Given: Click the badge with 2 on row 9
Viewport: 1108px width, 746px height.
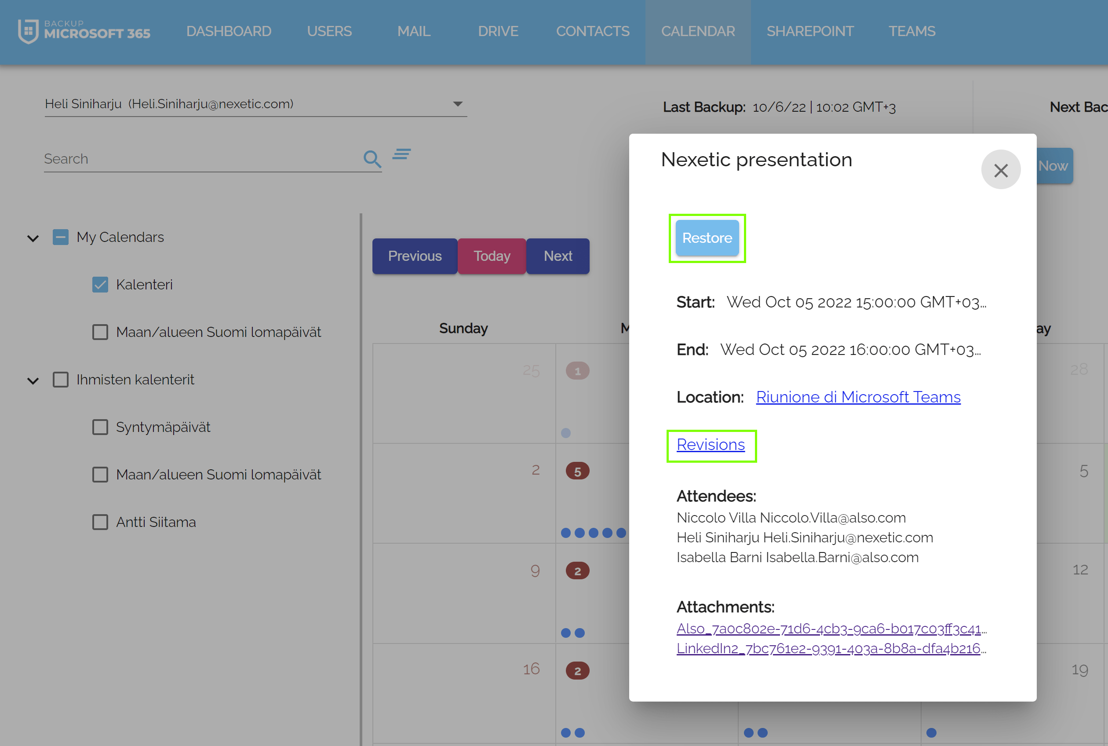Looking at the screenshot, I should [577, 571].
